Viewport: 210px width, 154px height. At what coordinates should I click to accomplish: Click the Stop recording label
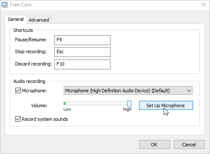tap(31, 51)
